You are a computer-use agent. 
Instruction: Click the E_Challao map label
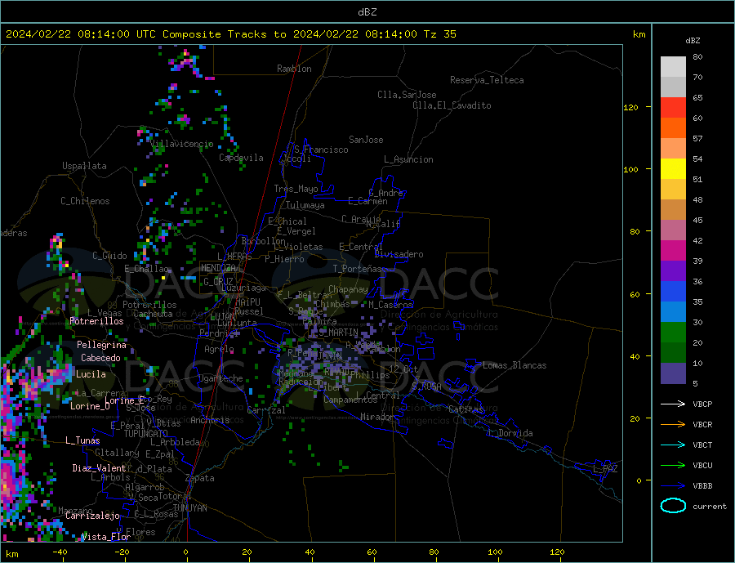coord(147,269)
